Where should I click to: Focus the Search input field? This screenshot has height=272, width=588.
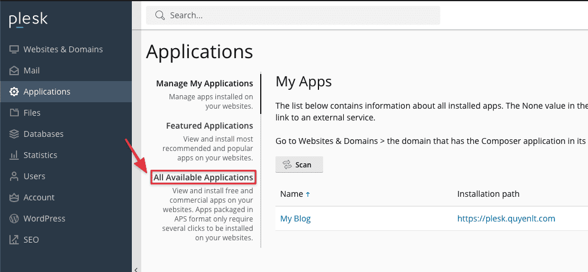(x=300, y=16)
